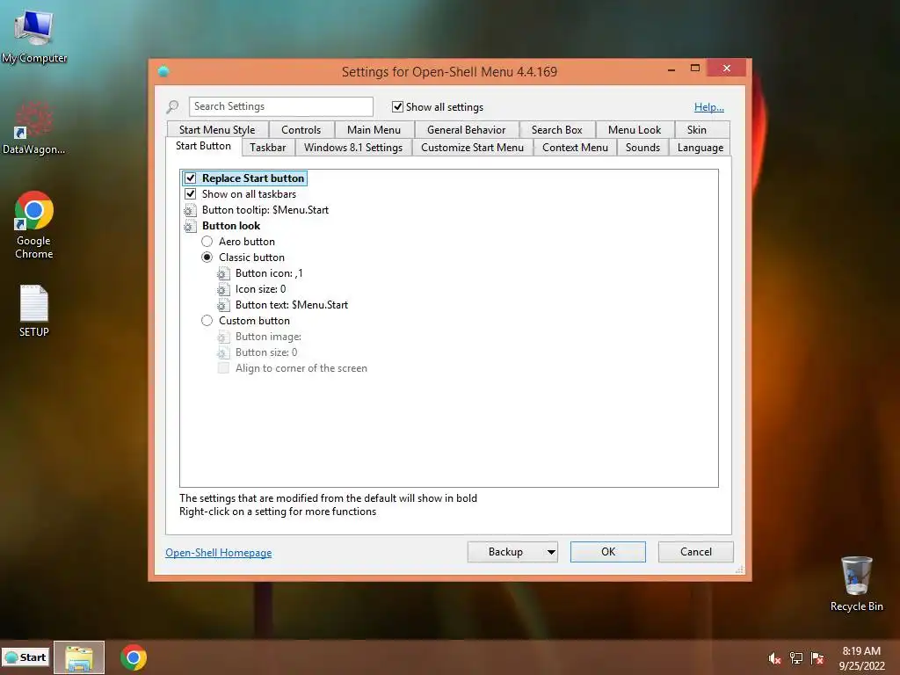
Task: Select the Button look heading
Action: [231, 226]
